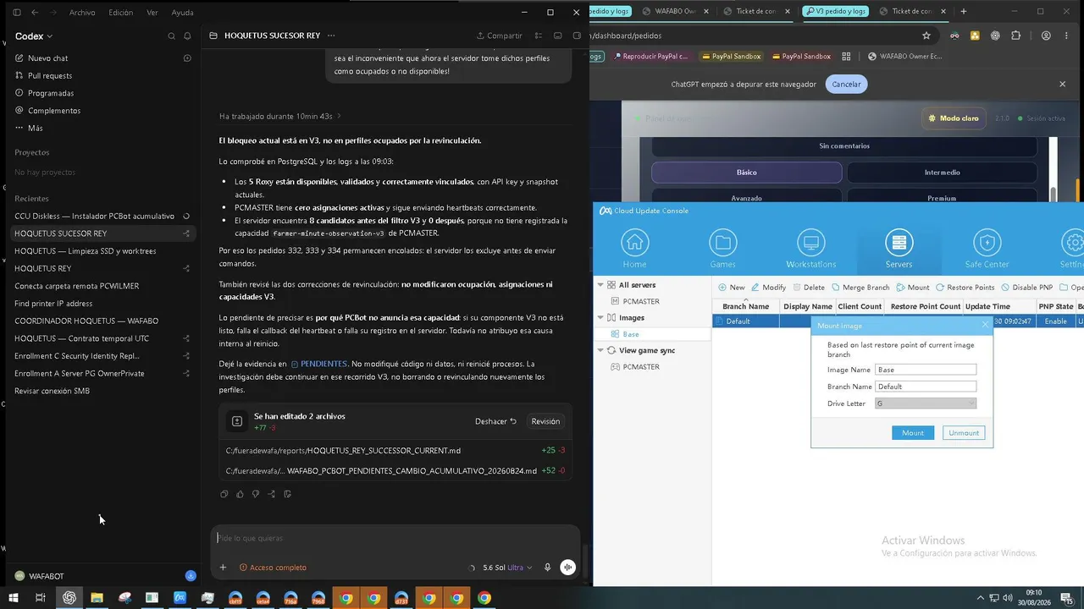Open the 5.6 Sol Ultra model dropdown
1084x609 pixels.
[507, 568]
